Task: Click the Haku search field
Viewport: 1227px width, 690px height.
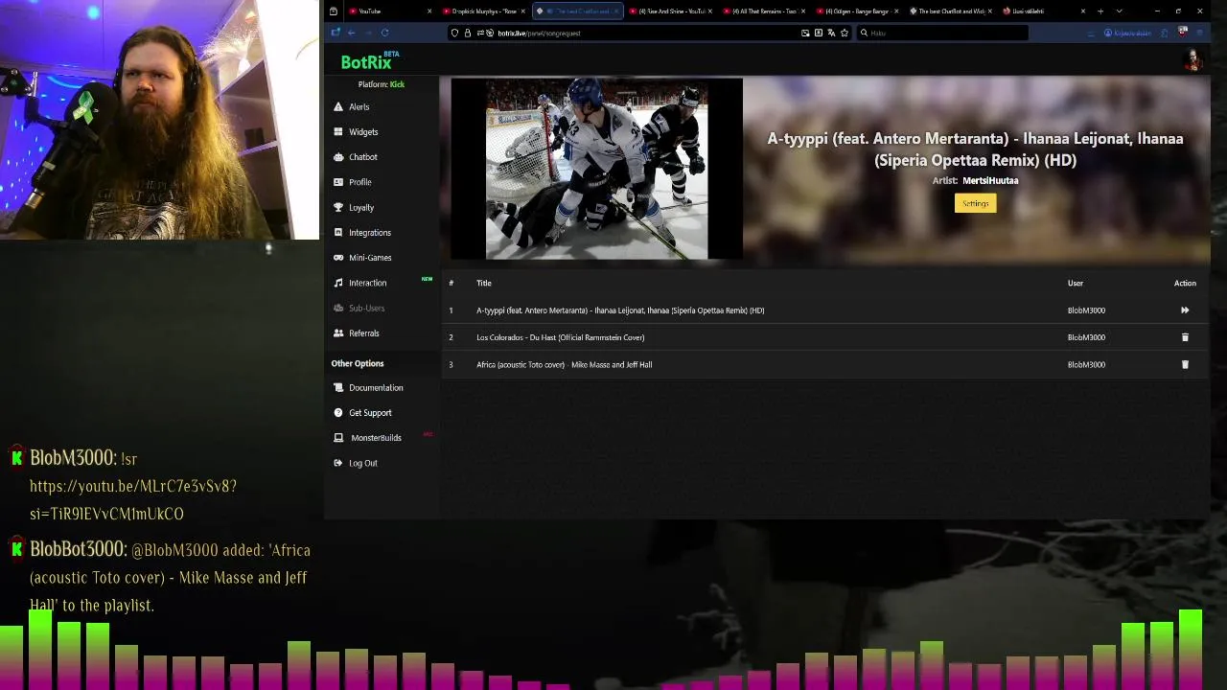Action: (x=941, y=33)
